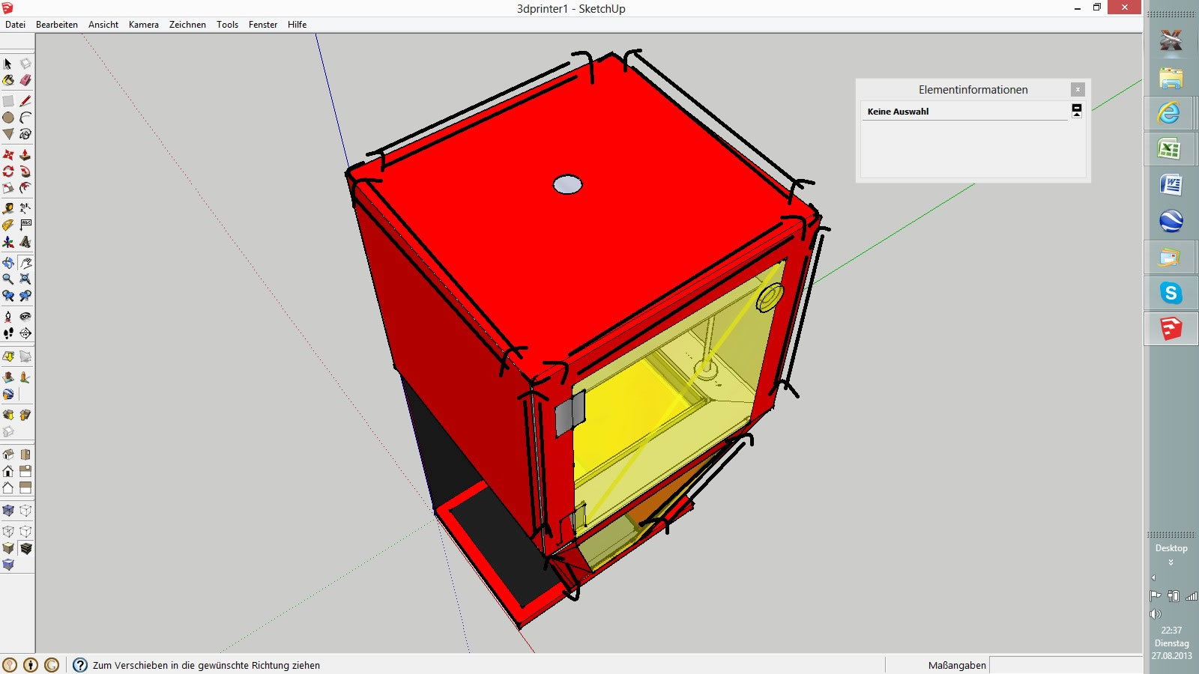
Task: Select the Paint Bucket tool
Action: point(8,80)
